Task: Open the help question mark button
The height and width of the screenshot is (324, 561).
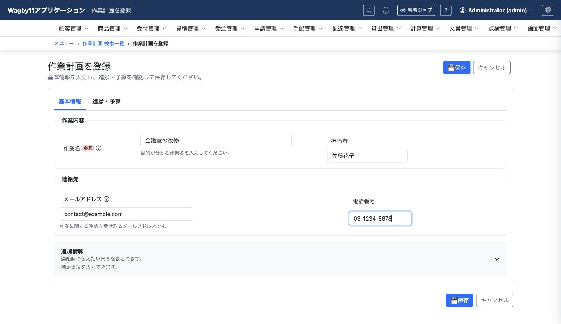Action: click(x=446, y=10)
